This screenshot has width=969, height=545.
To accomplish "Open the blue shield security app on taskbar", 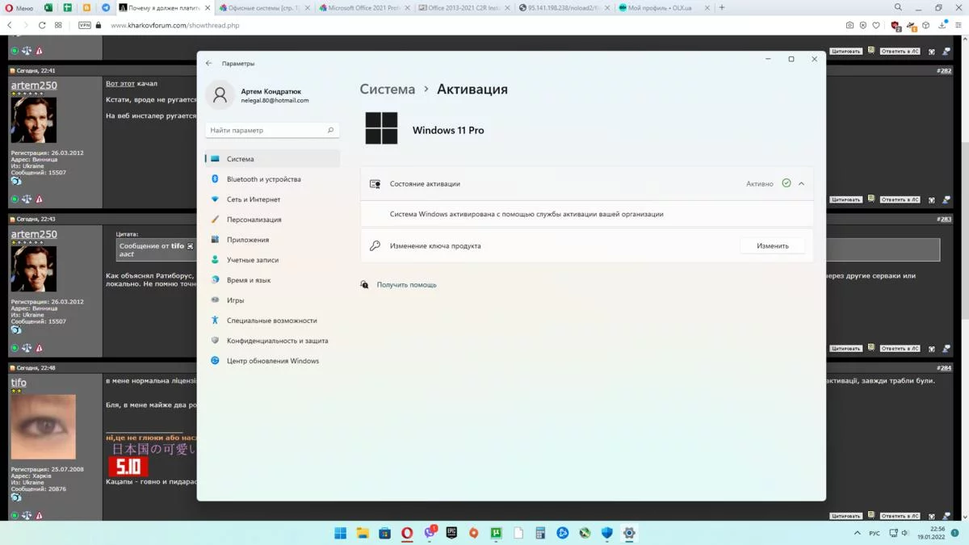I will coord(607,533).
